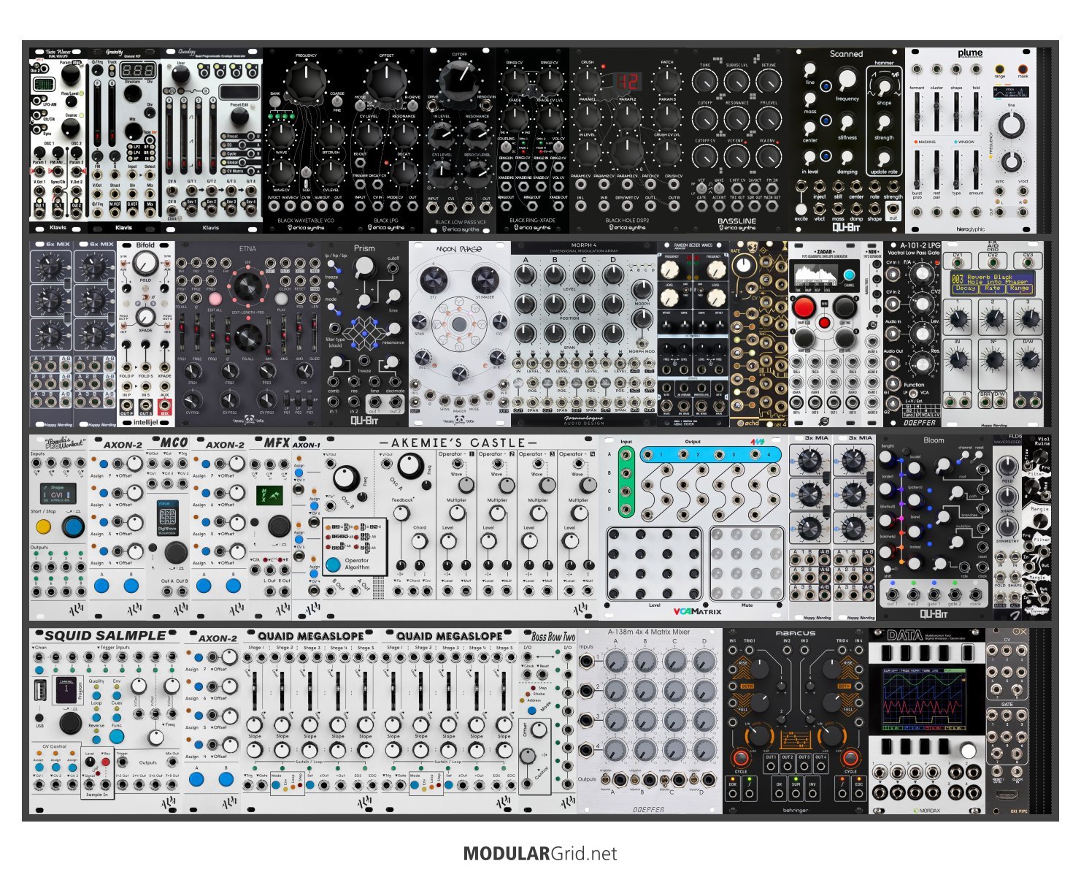Toggle the MODE switch on Black LPG

coord(361,104)
